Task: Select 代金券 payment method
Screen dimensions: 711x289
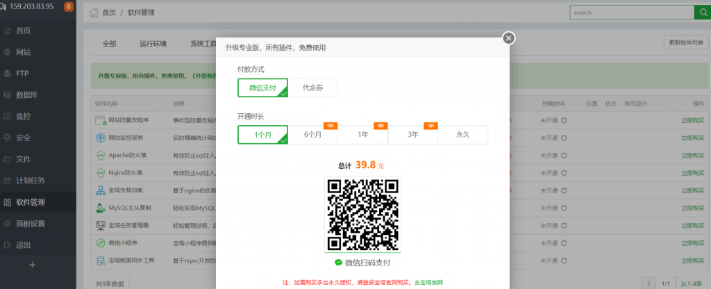Action: [313, 88]
